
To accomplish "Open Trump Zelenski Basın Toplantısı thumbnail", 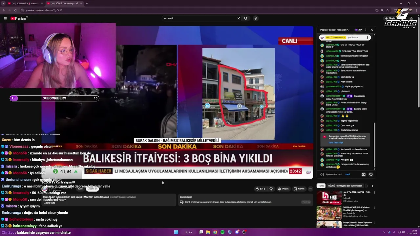I will click(x=329, y=225).
